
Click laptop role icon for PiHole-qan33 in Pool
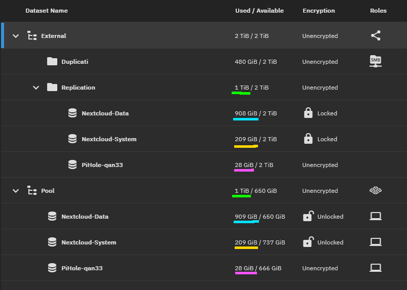tap(376, 268)
